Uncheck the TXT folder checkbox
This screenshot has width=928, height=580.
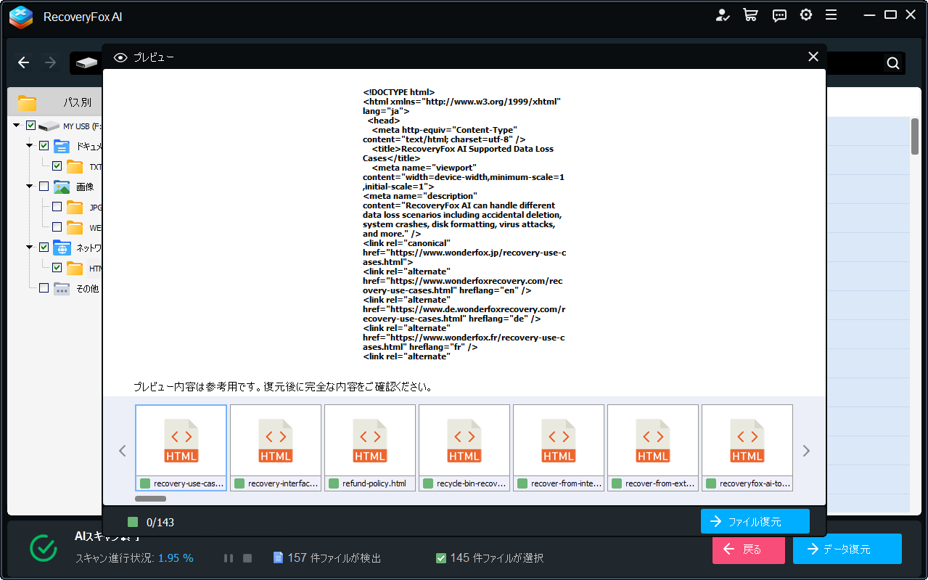(57, 166)
